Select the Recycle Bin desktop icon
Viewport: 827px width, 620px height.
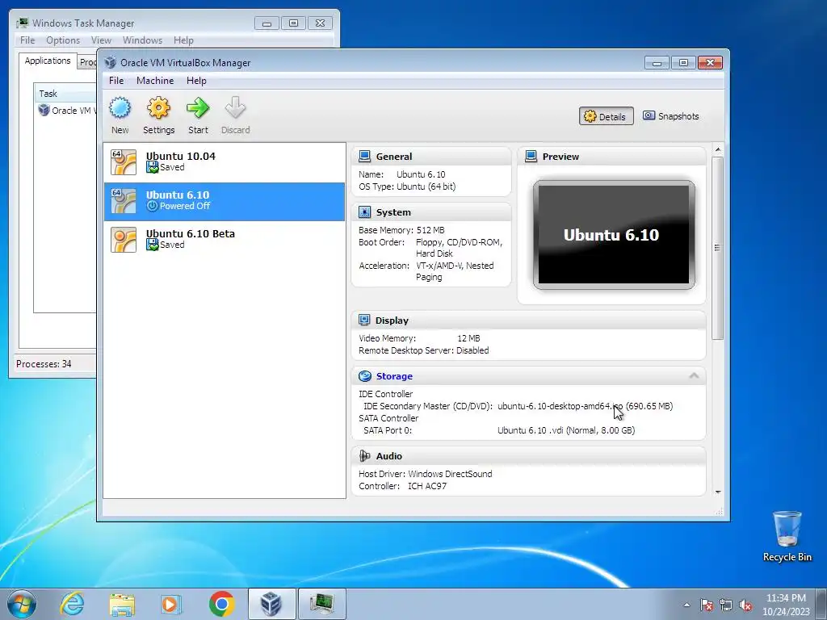point(787,537)
